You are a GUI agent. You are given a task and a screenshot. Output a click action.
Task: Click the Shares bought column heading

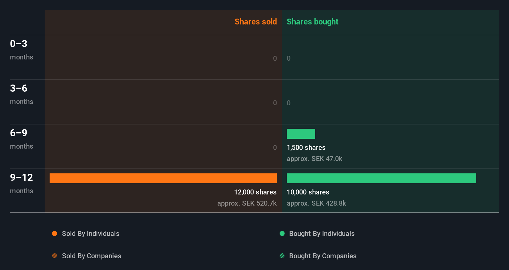click(x=312, y=22)
